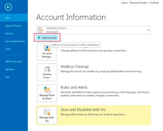Click the 'Manage add-ins that are affecting' description
This screenshot has height=131, width=163.
click(x=93, y=114)
